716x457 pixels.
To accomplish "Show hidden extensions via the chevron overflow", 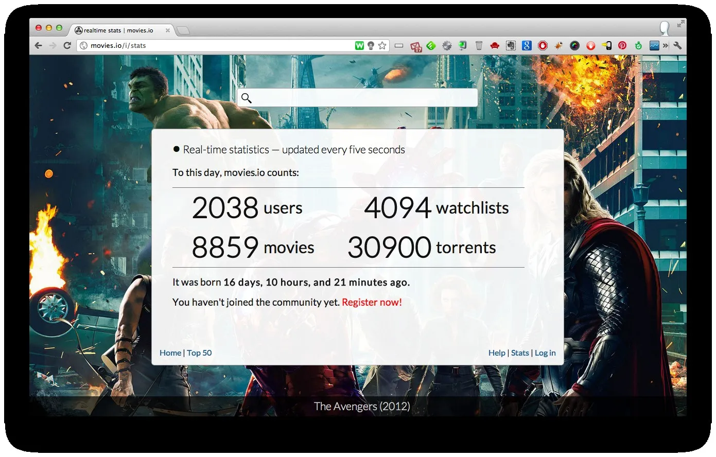I will (x=666, y=46).
